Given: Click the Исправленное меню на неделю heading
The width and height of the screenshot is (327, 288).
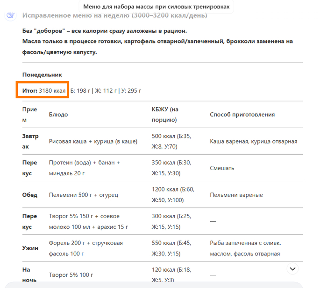Looking at the screenshot, I should coord(114,15).
